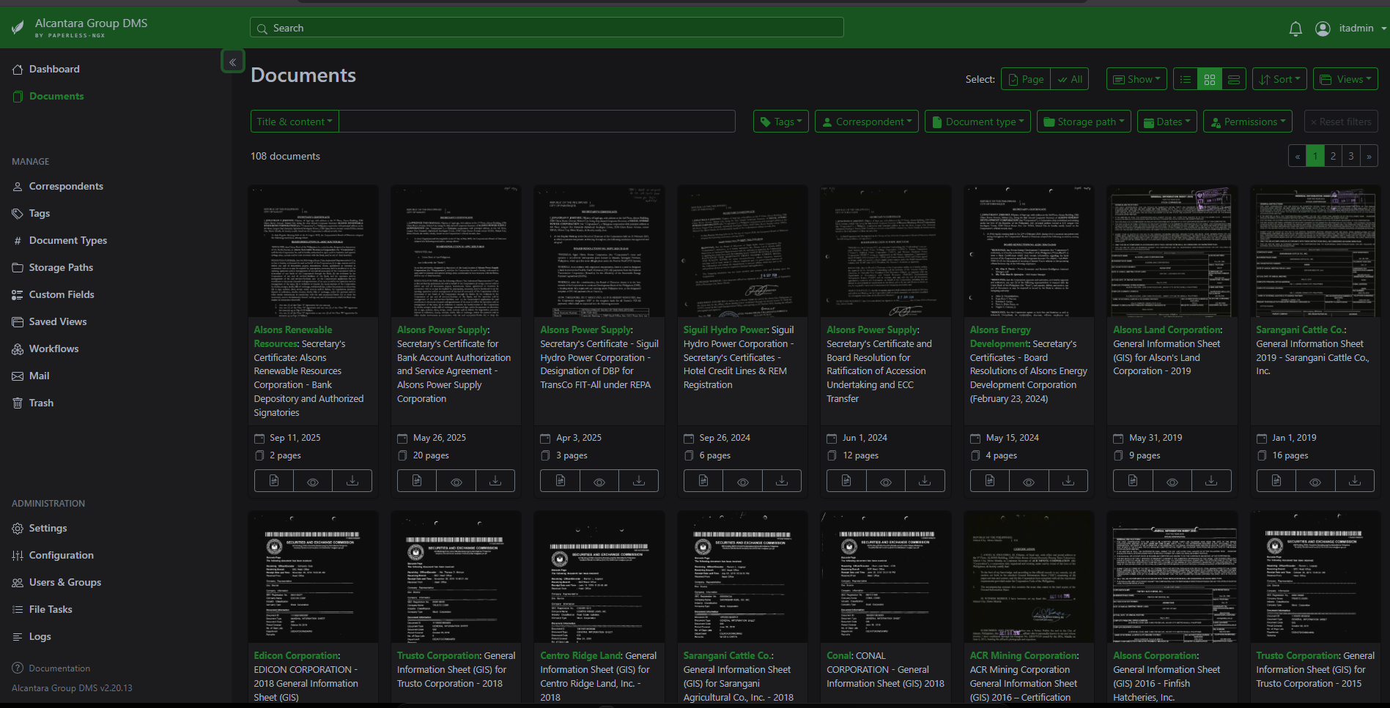Expand the Sort options dropdown
The width and height of the screenshot is (1390, 708).
pyautogui.click(x=1279, y=79)
